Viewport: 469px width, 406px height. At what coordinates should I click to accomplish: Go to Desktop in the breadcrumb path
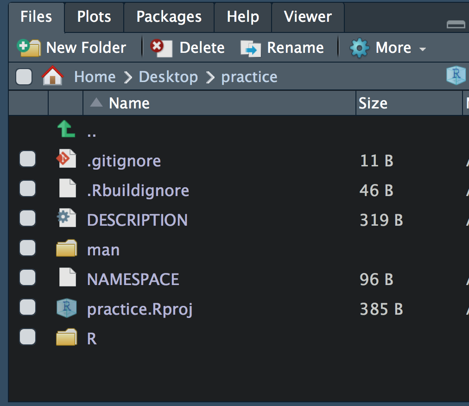168,77
